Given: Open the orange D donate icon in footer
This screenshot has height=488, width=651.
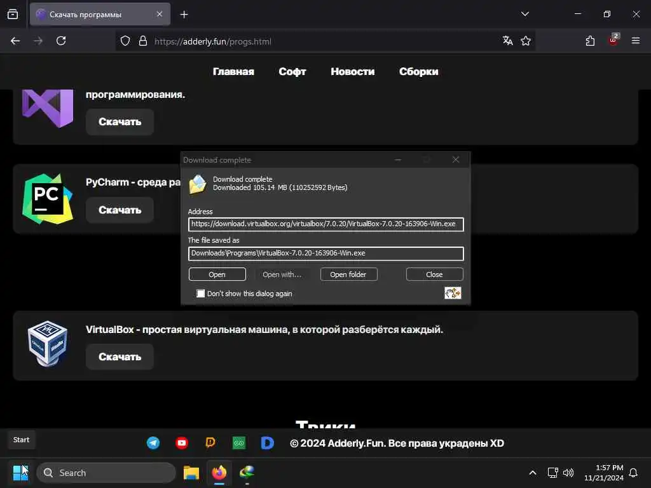Looking at the screenshot, I should click(x=210, y=443).
